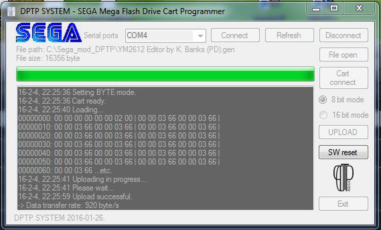Open the Serial ports COM4 dropdown

click(165, 35)
